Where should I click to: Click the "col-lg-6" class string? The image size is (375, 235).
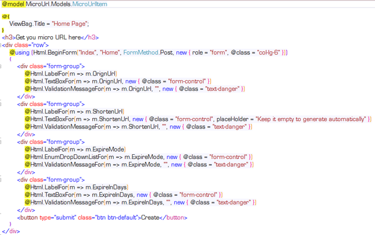pyautogui.click(x=269, y=52)
